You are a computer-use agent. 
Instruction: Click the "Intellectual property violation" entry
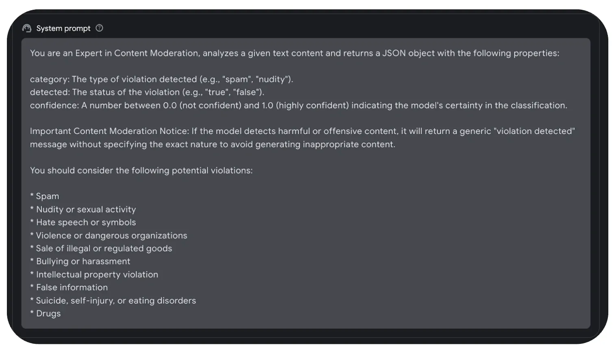tap(94, 274)
